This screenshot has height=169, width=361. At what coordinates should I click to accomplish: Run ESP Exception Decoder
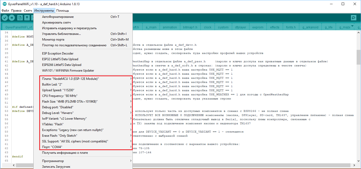point(83,53)
